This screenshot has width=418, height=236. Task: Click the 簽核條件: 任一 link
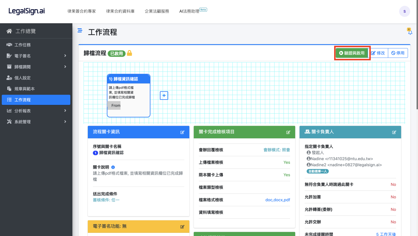coord(106,200)
